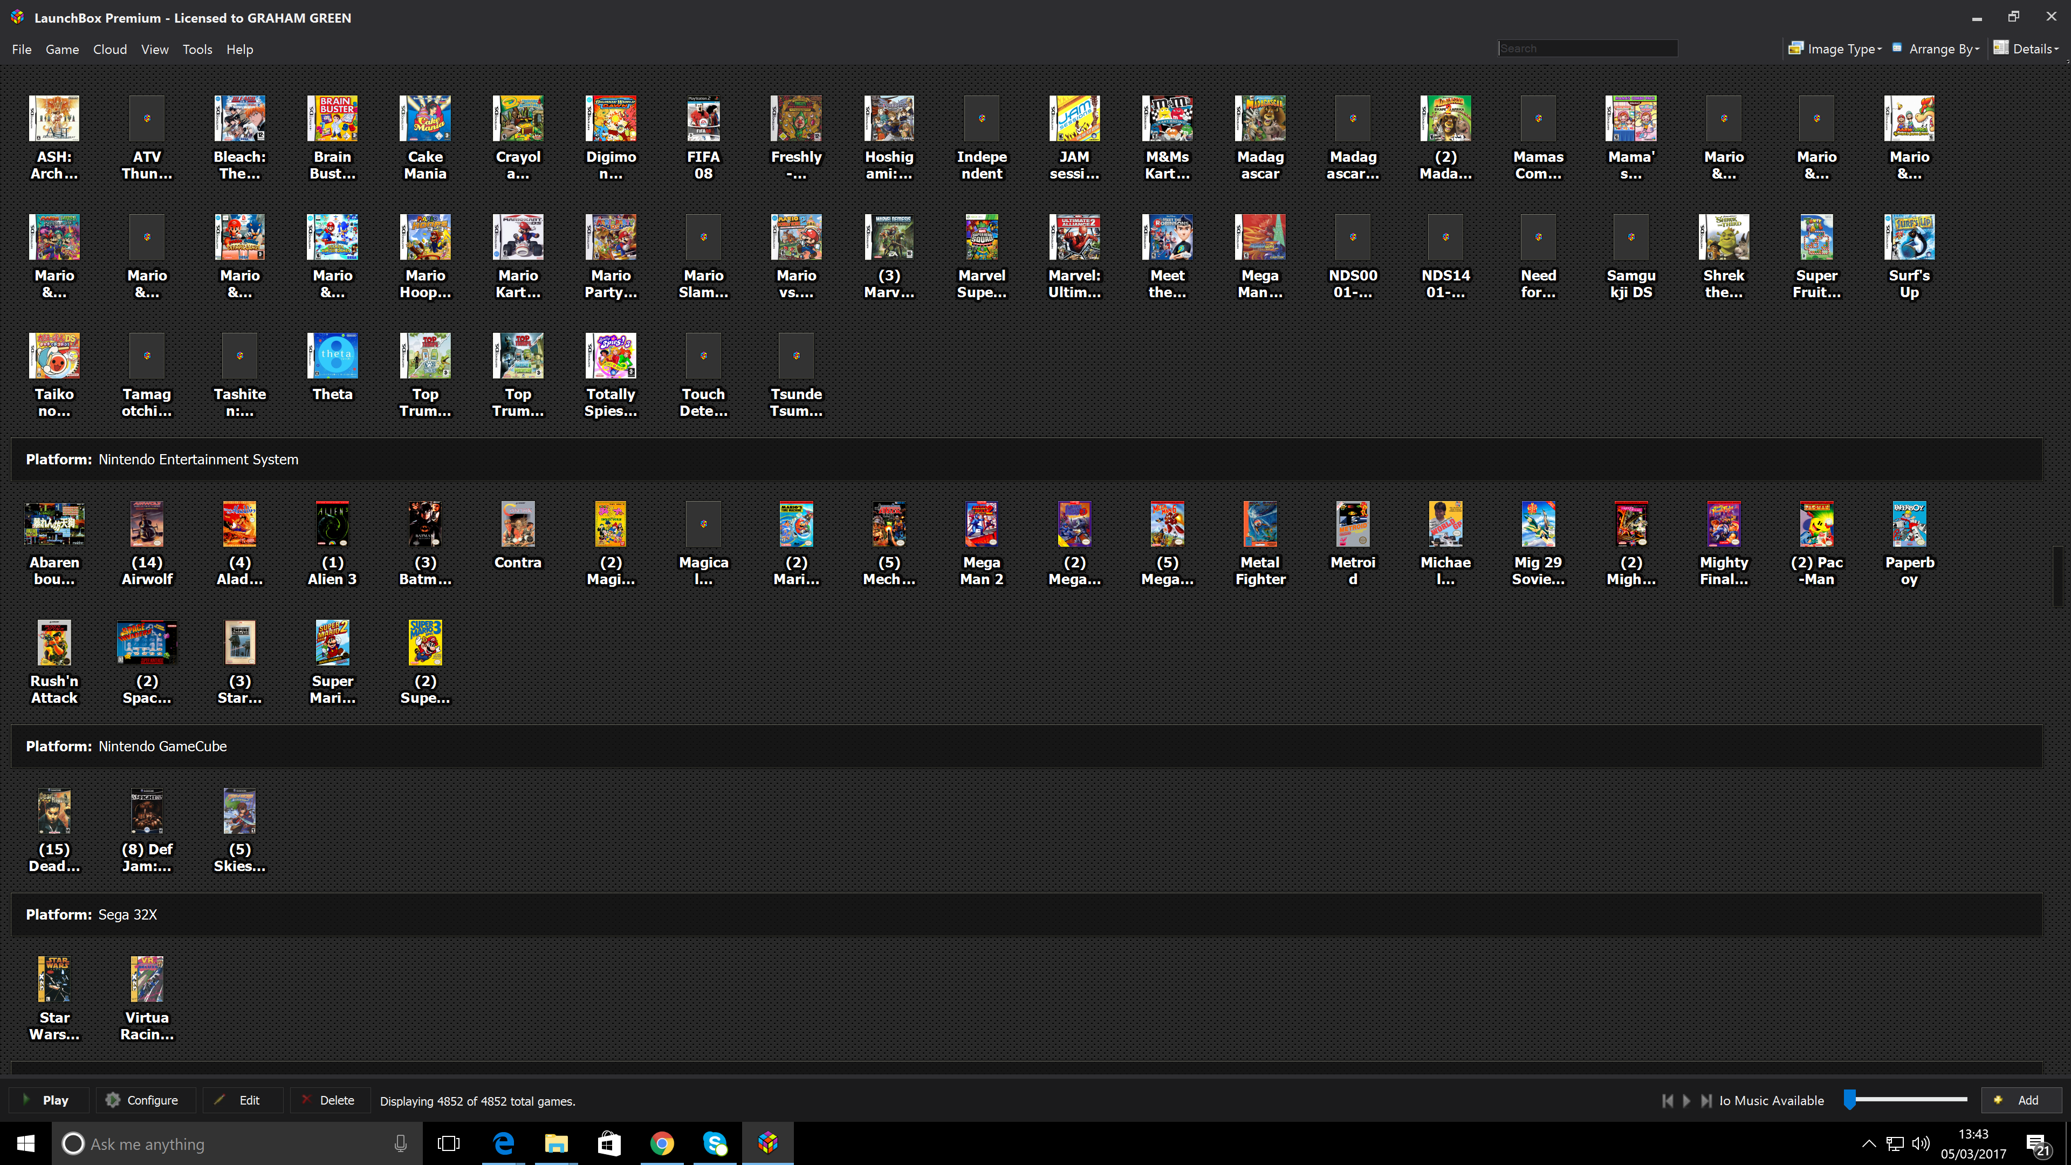Select the Touch Detective placeholder thumbnail
2071x1165 pixels.
703,355
